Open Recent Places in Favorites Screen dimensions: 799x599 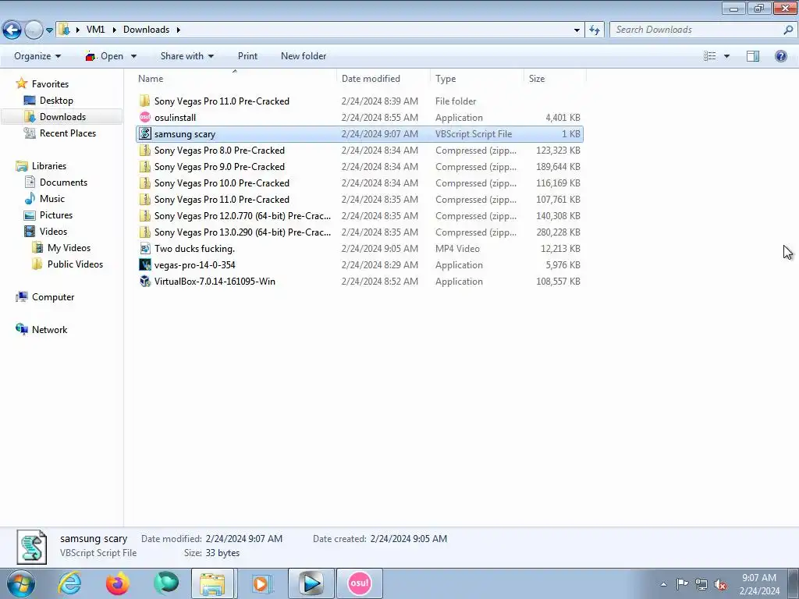pos(68,133)
